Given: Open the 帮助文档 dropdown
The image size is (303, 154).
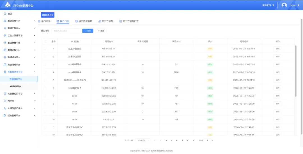Looking at the screenshot, I should pos(268,5).
